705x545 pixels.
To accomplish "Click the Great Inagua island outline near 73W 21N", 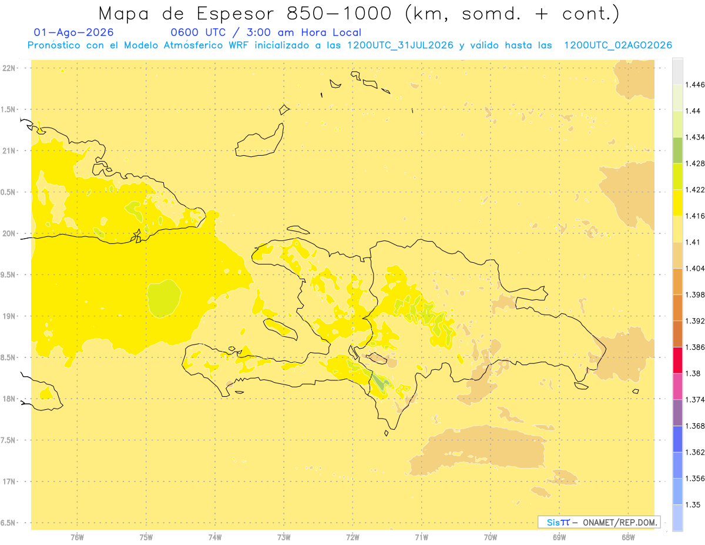I will pyautogui.click(x=259, y=141).
